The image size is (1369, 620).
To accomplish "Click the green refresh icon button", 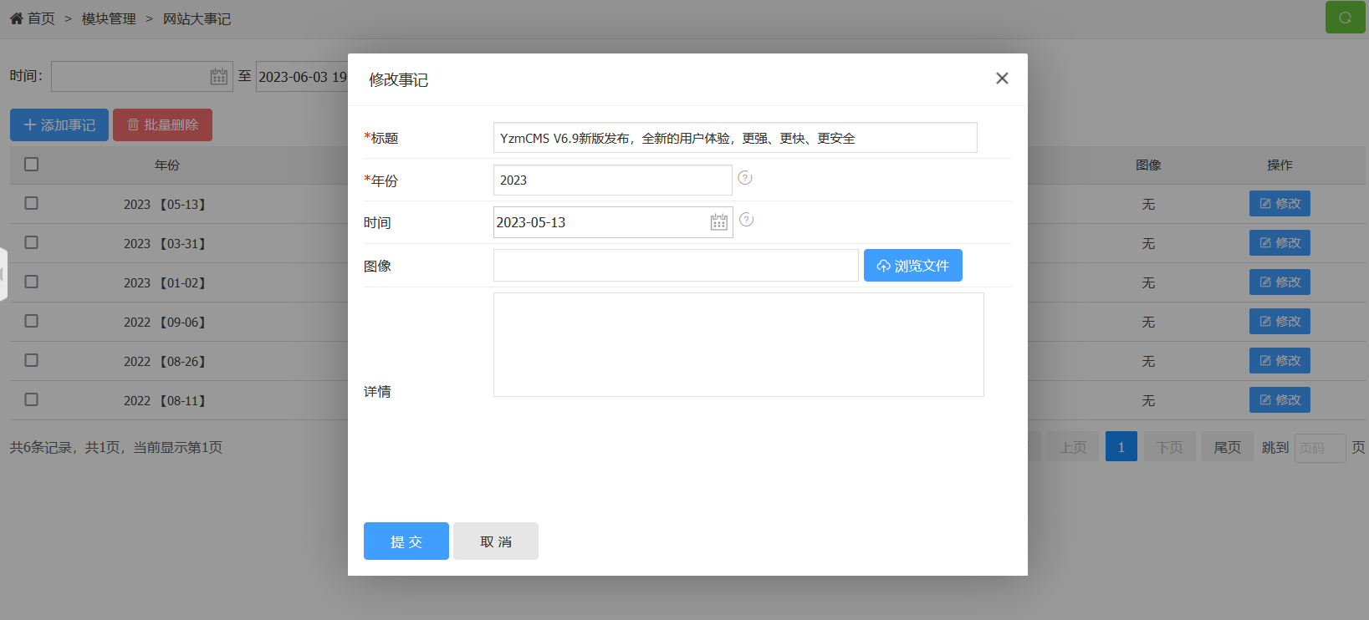I will 1345,18.
